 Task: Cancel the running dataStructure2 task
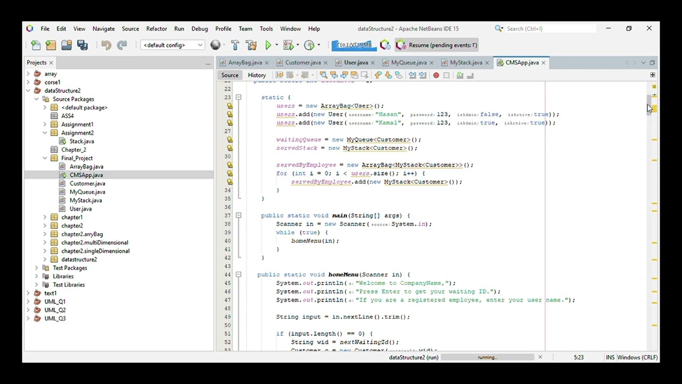(540, 357)
